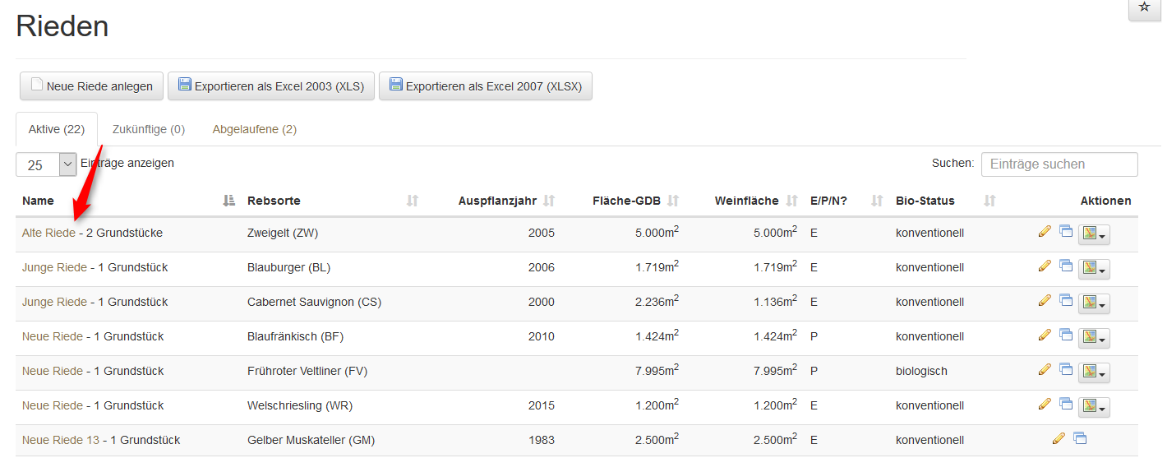Click Exportieren als Excel 2007 (XLSX)
Image resolution: width=1167 pixels, height=458 pixels.
click(x=485, y=86)
